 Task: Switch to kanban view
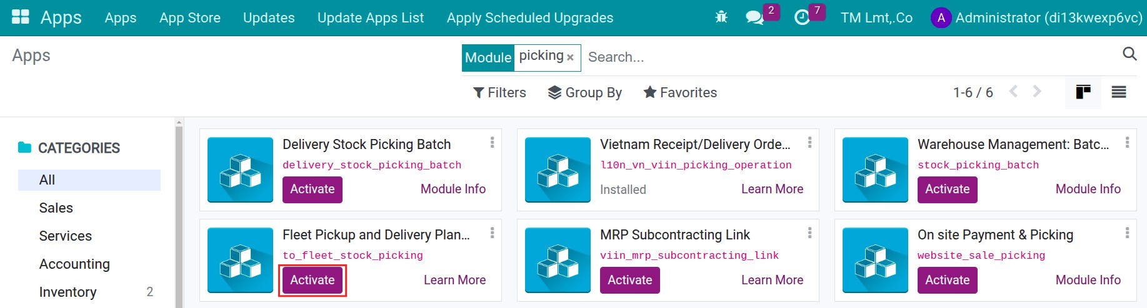coord(1083,92)
